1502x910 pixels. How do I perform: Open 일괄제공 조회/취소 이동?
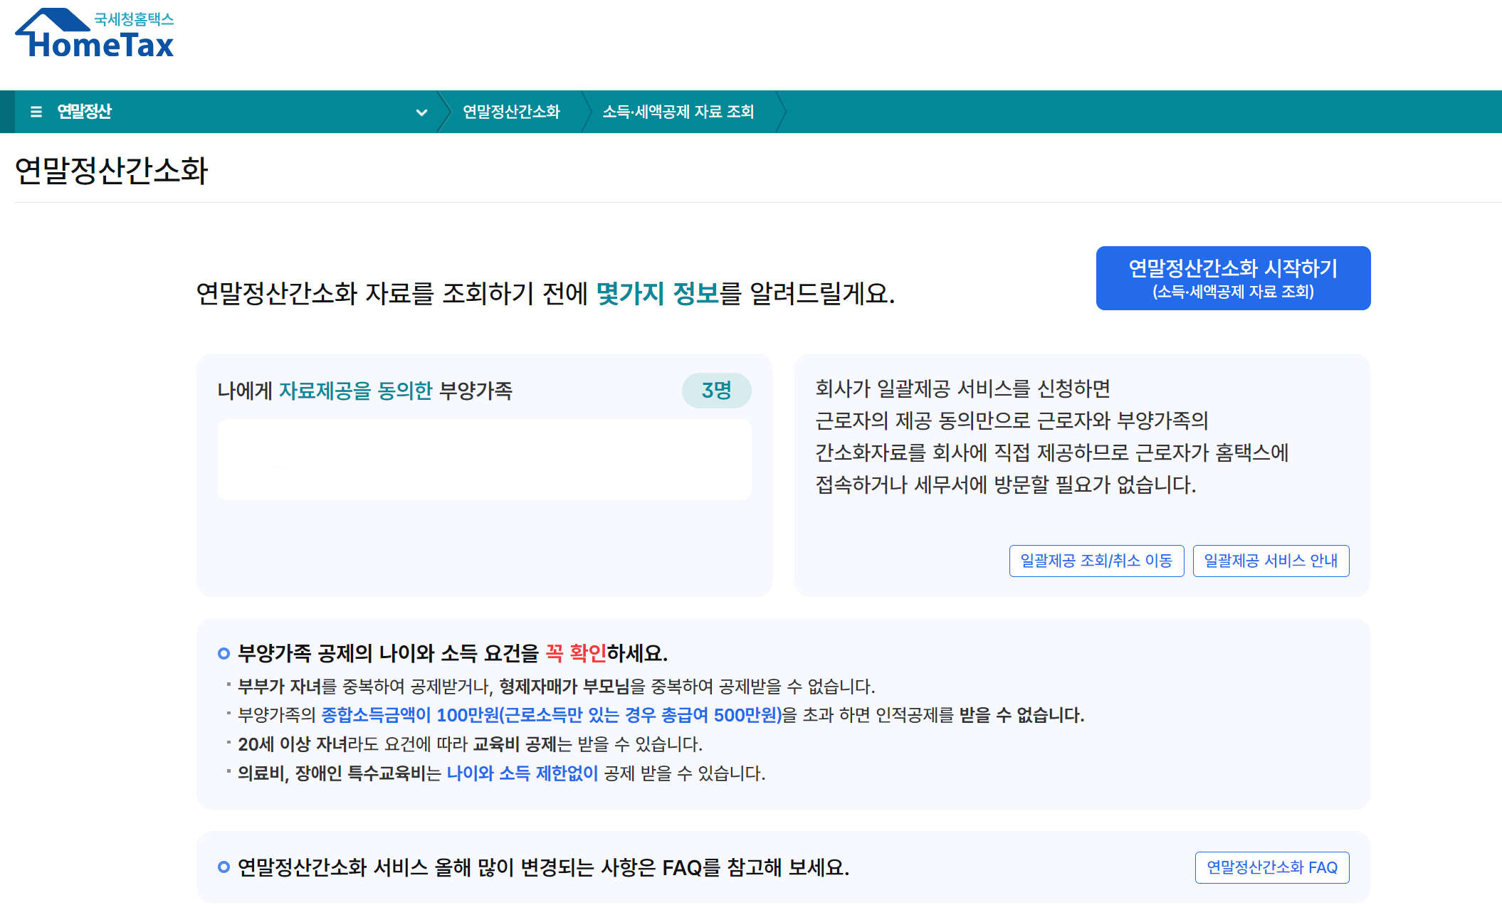tap(1096, 561)
